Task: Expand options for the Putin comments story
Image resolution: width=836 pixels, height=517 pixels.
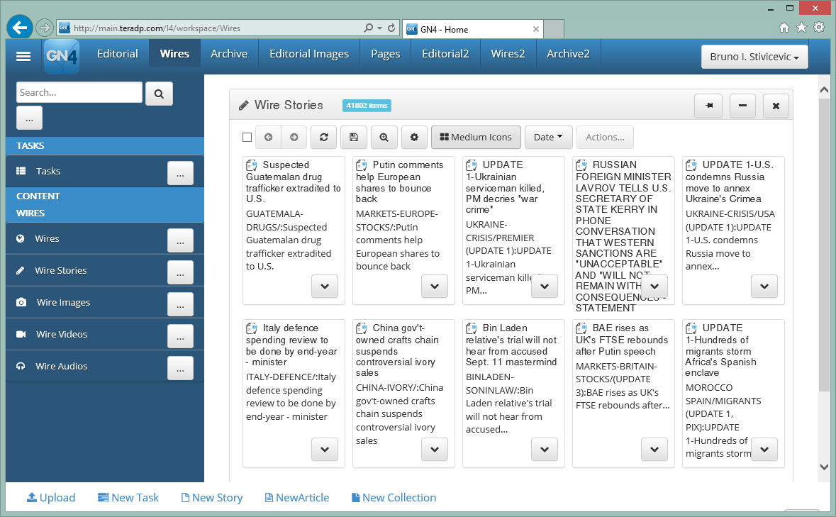Action: (435, 287)
